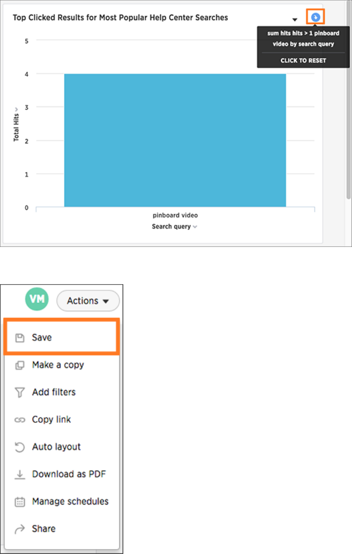The image size is (352, 554).
Task: Click the Manage schedules calendar icon
Action: click(19, 502)
